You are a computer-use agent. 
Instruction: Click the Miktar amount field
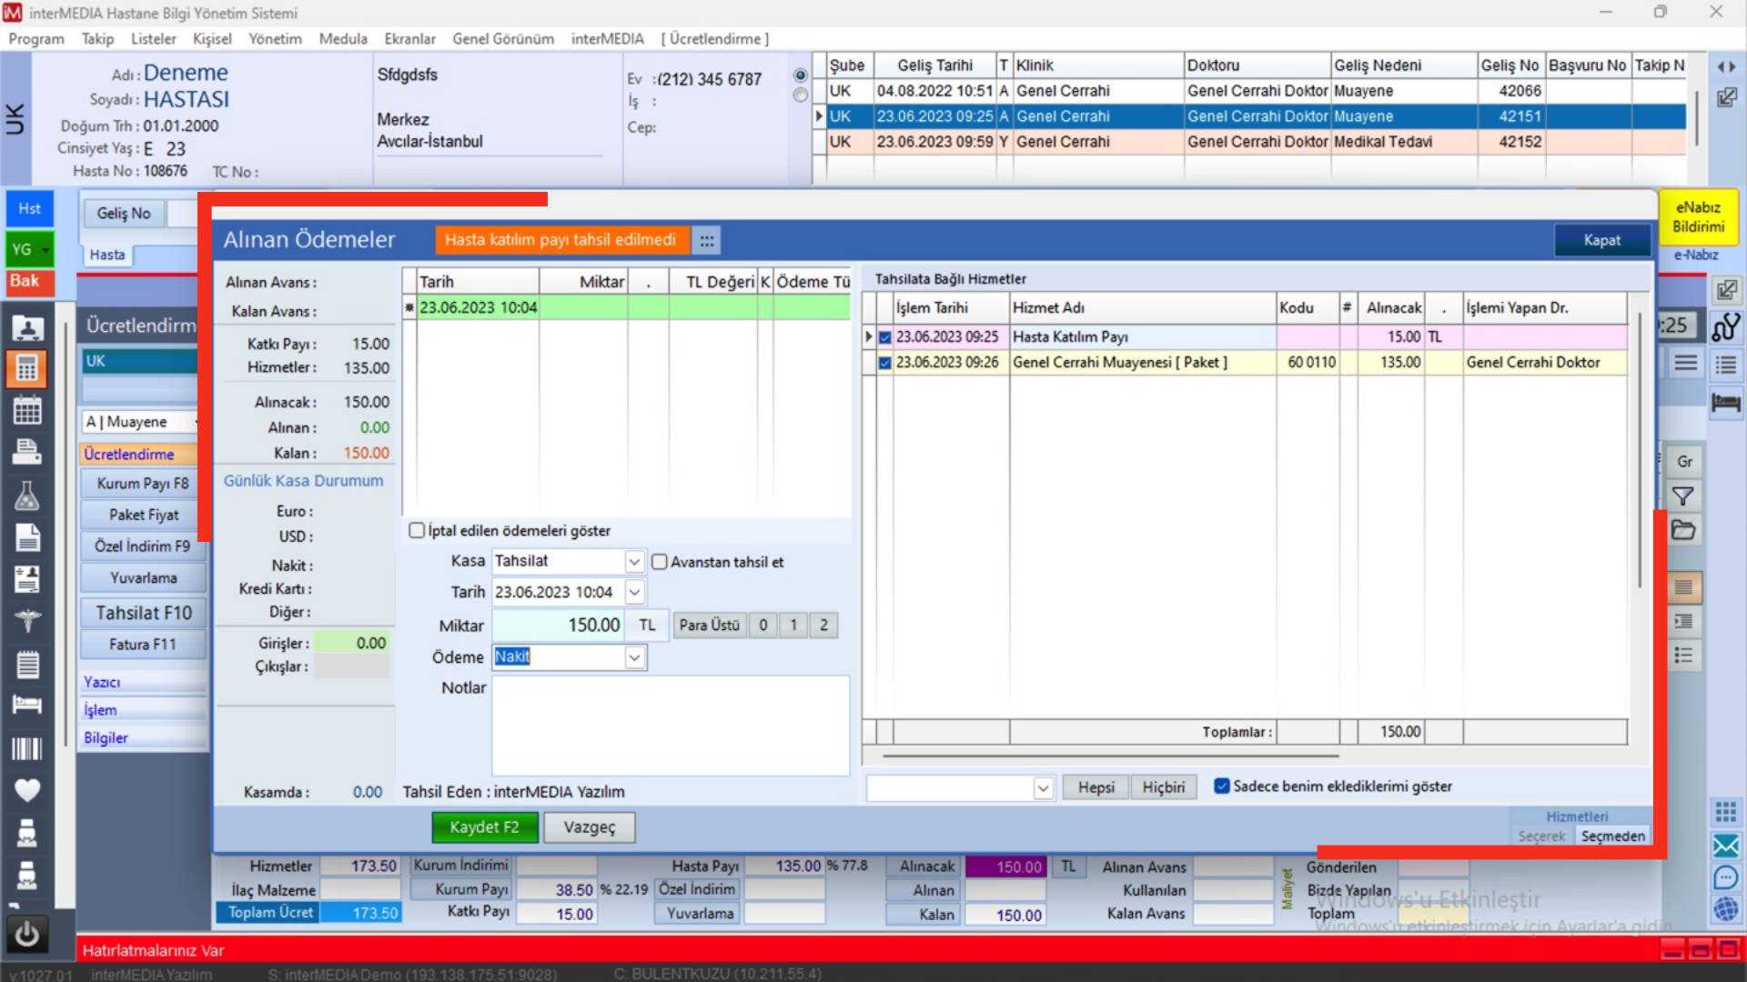558,625
